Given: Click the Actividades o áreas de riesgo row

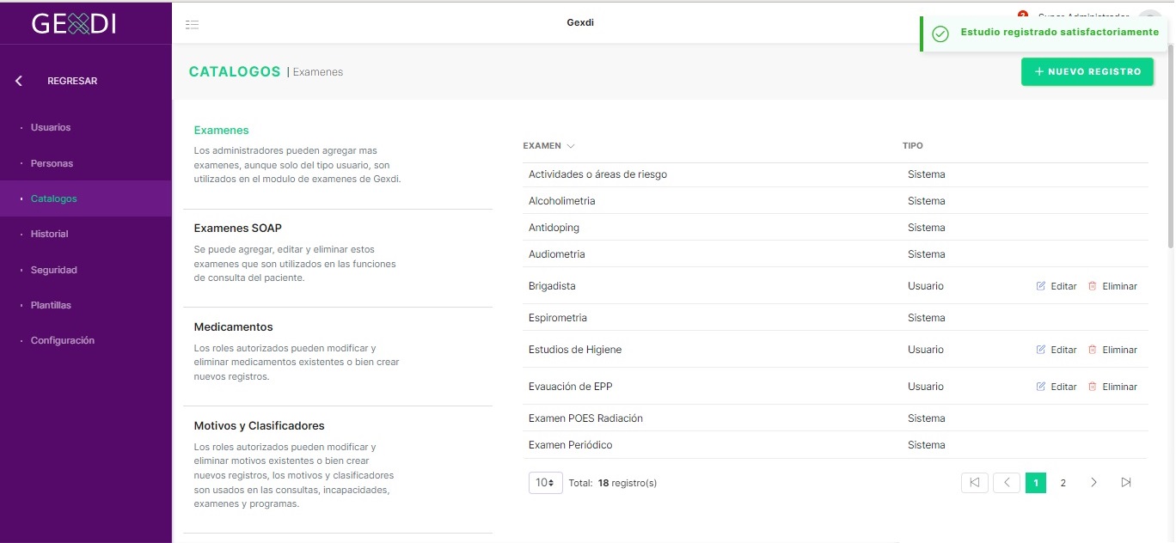Looking at the screenshot, I should (x=836, y=174).
